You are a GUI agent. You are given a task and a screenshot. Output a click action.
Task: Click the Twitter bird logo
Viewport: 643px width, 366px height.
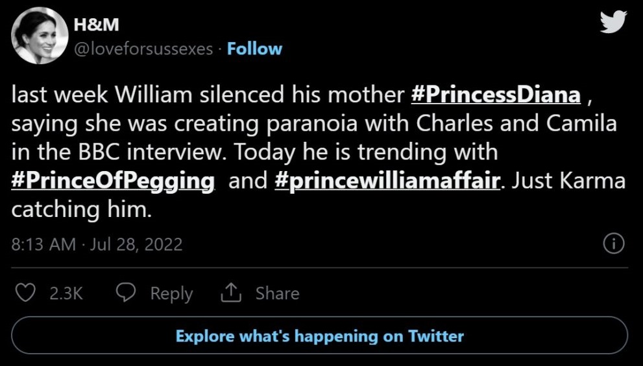click(x=613, y=23)
